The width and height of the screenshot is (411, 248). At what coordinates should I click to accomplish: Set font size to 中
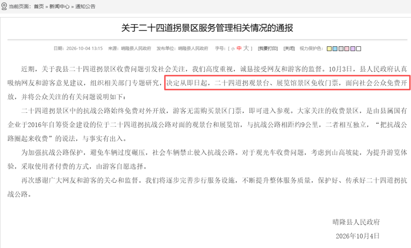coord(239,48)
